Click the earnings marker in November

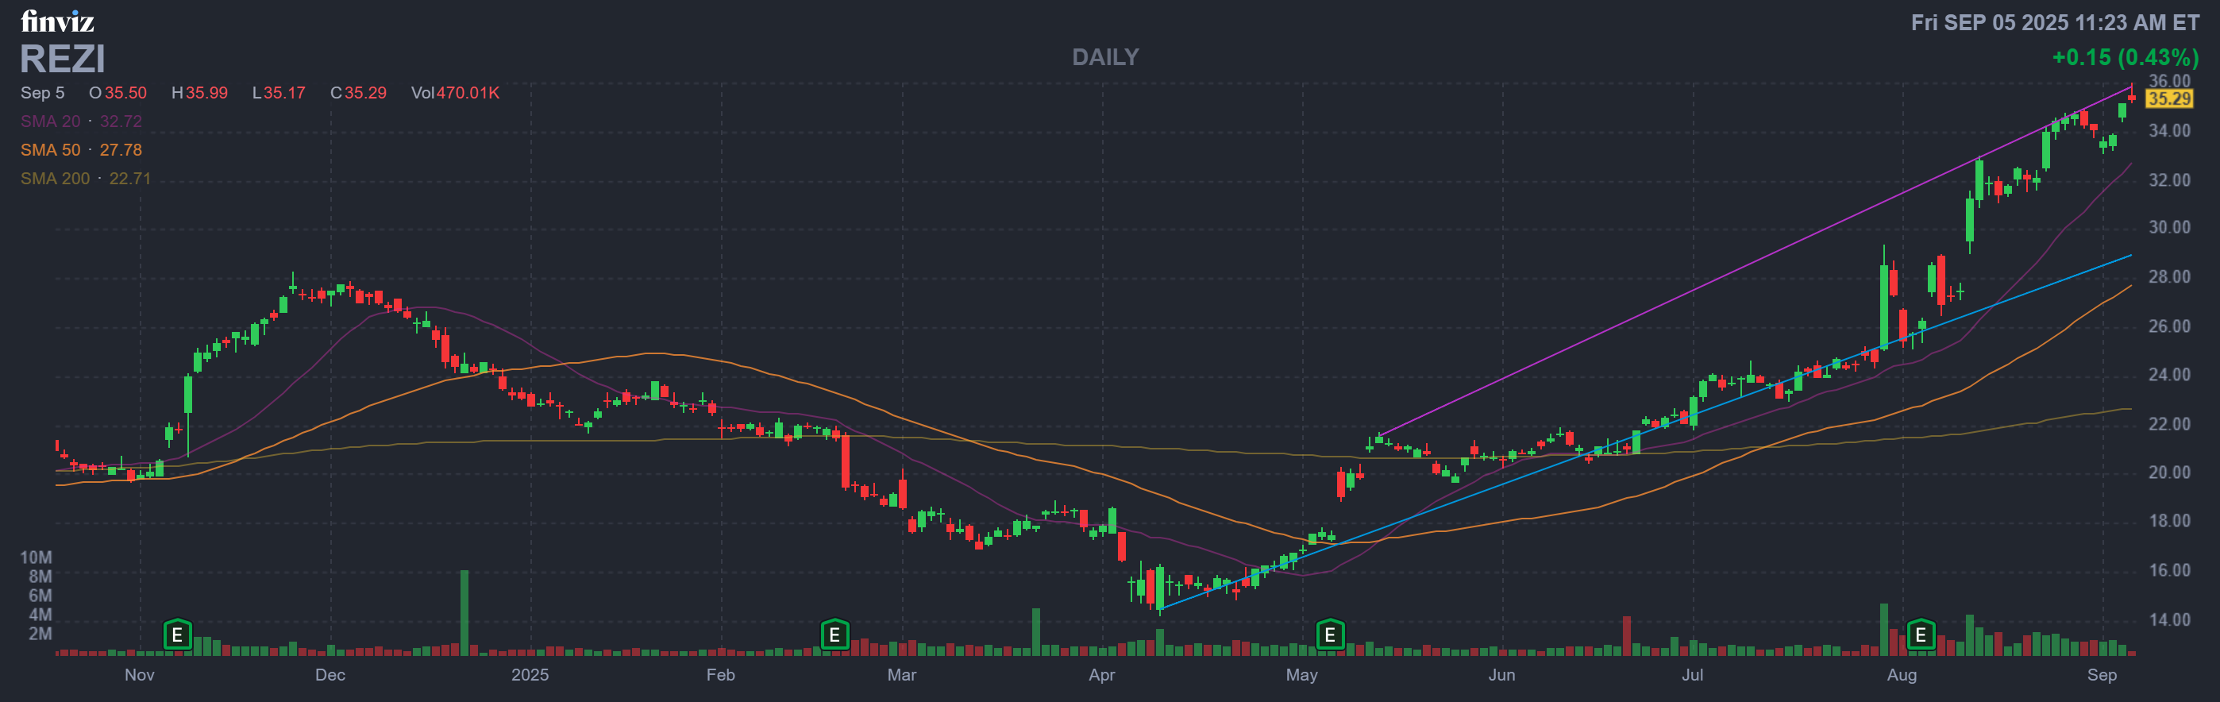tap(178, 635)
